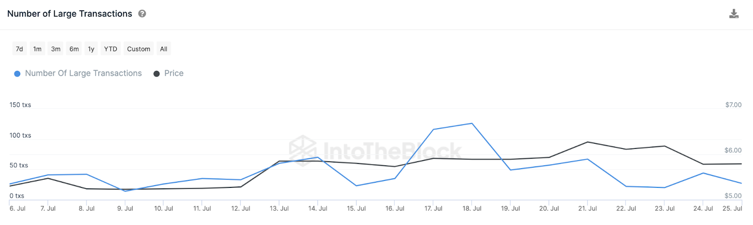753x225 pixels.
Task: Toggle Number Of Large Transactions series
Action: tap(83, 73)
